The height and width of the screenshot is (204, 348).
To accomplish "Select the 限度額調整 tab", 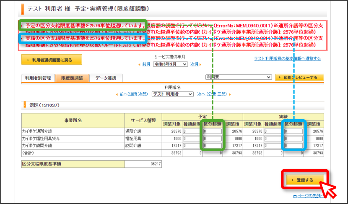I will click(72, 78).
